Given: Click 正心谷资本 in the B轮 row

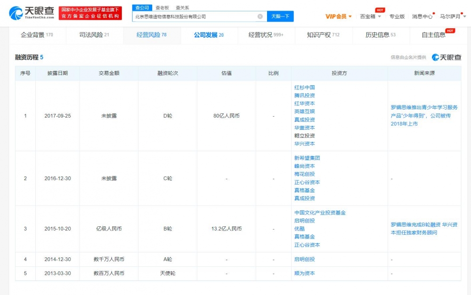Looking at the screenshot, I should point(307,245).
